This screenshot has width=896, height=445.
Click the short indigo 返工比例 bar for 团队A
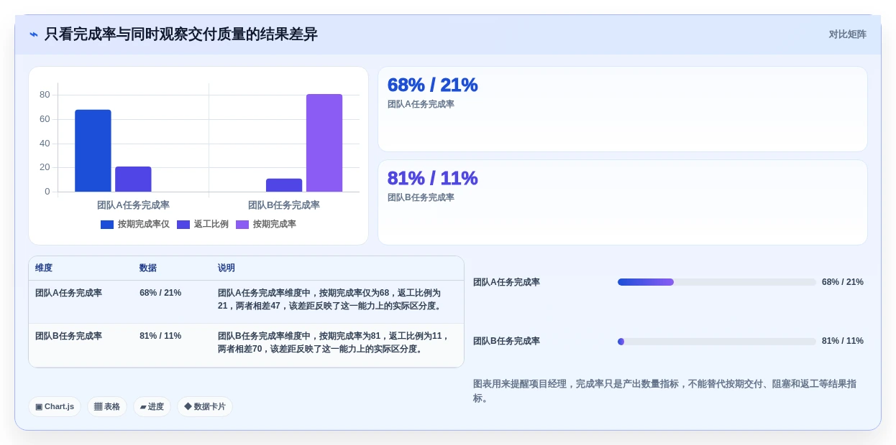tap(133, 179)
